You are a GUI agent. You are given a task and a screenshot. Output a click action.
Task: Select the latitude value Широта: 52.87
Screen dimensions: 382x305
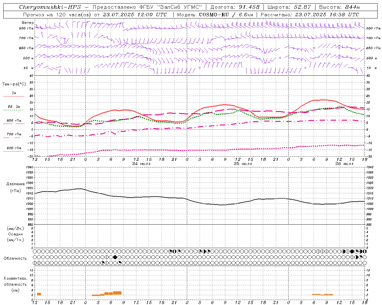point(289,7)
